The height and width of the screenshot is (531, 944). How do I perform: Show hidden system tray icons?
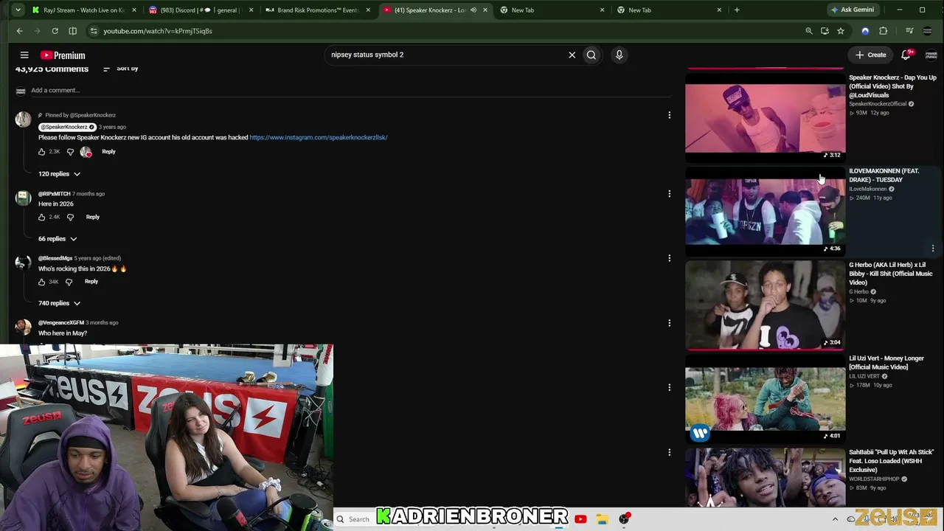[835, 519]
